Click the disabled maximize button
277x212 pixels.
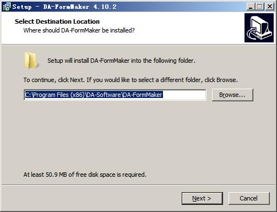pyautogui.click(x=260, y=7)
